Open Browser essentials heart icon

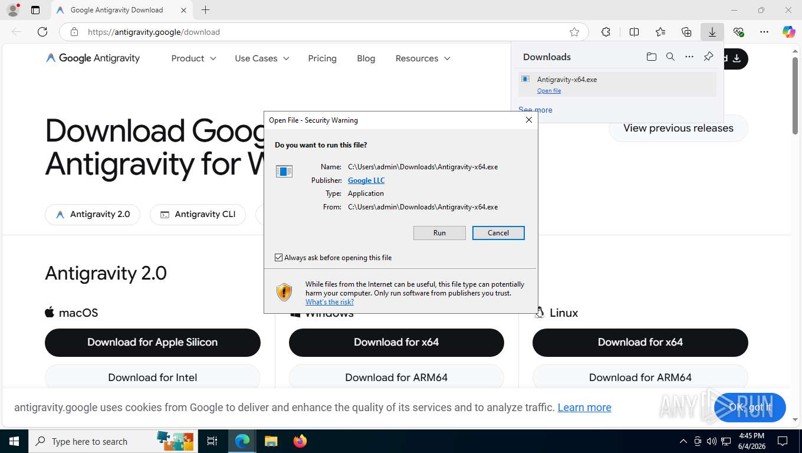click(738, 32)
